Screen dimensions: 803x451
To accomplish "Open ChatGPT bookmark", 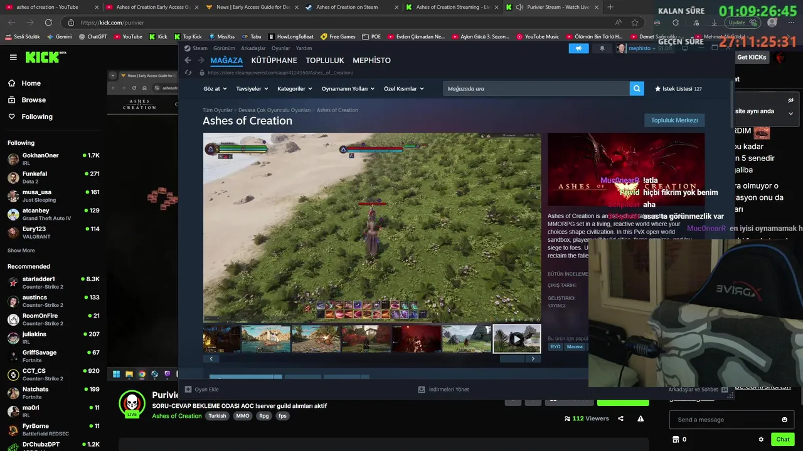I will click(93, 36).
